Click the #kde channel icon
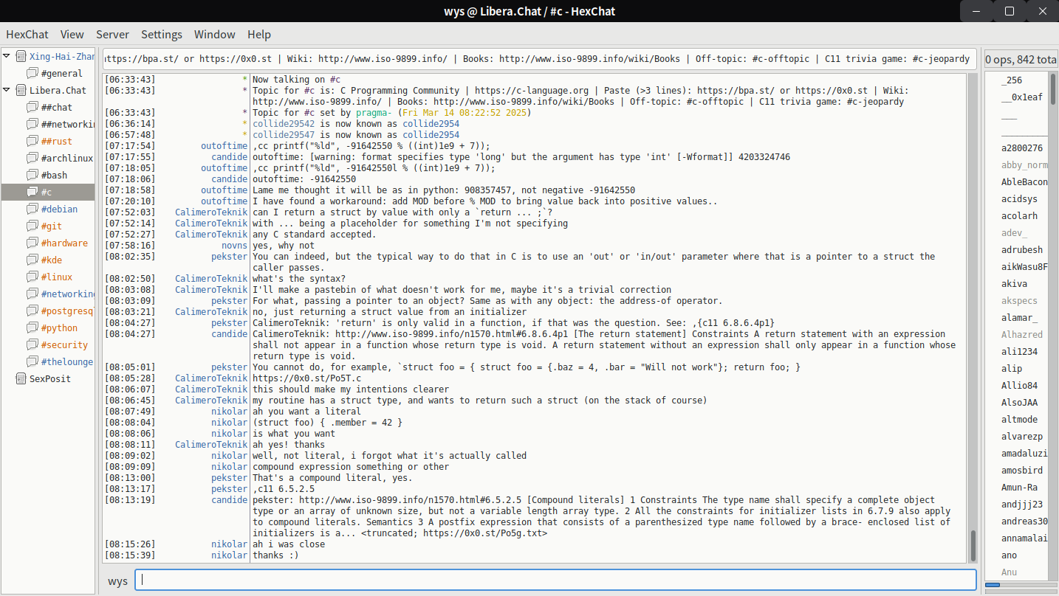 (32, 260)
